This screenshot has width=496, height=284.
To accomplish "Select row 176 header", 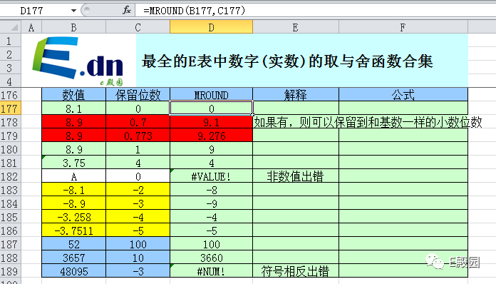I will 11,95.
